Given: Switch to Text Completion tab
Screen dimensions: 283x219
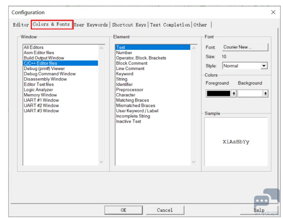Looking at the screenshot, I should [170, 25].
